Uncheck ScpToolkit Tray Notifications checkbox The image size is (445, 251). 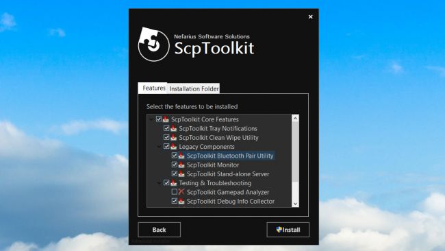click(x=166, y=128)
